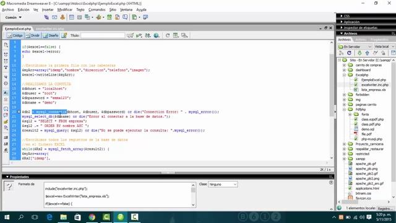The width and height of the screenshot is (396, 223).
Task: Open the Vista local view dropdown
Action: 384,47
